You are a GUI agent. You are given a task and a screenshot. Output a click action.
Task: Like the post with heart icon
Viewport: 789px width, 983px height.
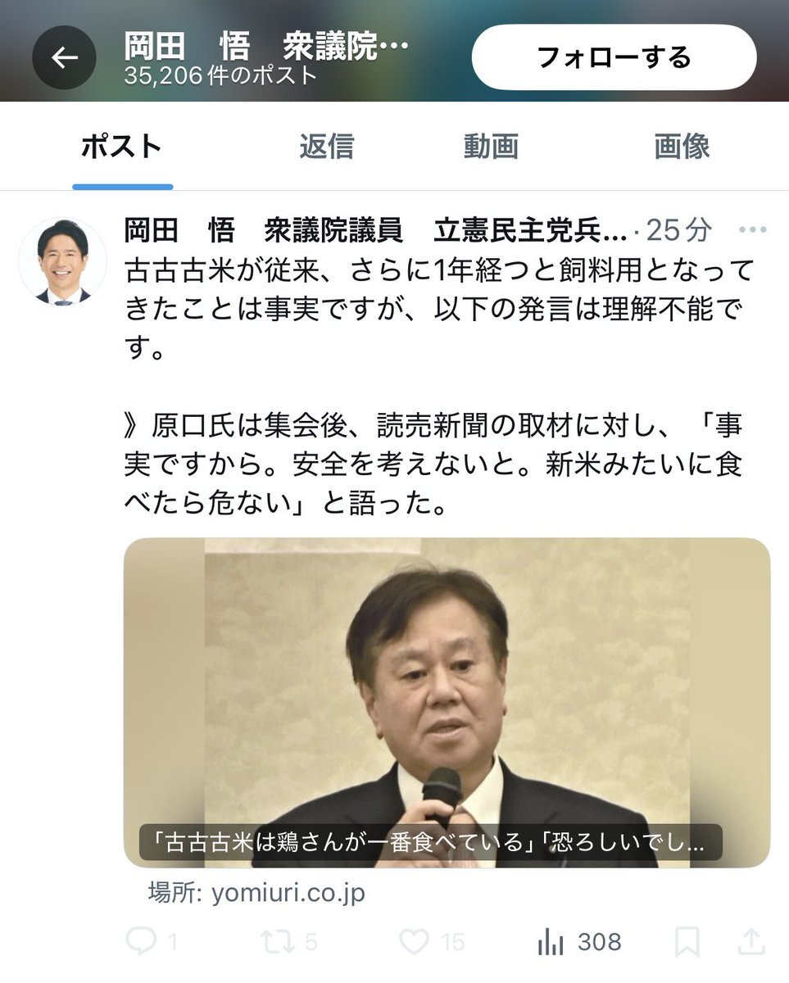pos(414,942)
